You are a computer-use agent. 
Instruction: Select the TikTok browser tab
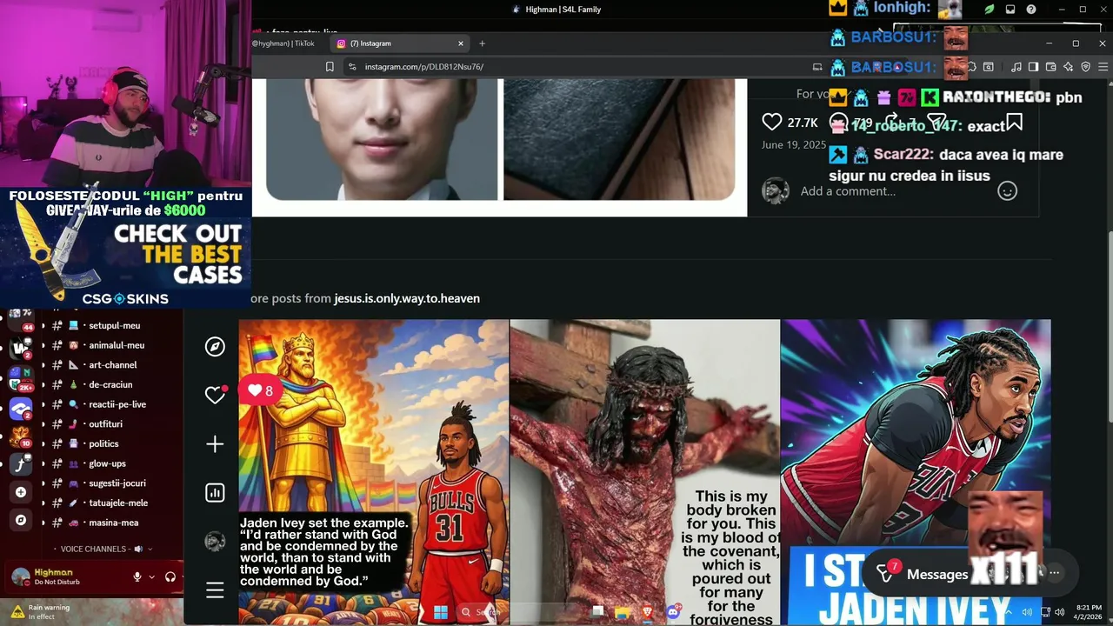coord(283,43)
